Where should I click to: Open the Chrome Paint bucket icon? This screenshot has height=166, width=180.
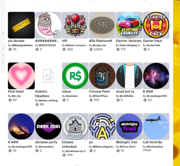click(102, 76)
